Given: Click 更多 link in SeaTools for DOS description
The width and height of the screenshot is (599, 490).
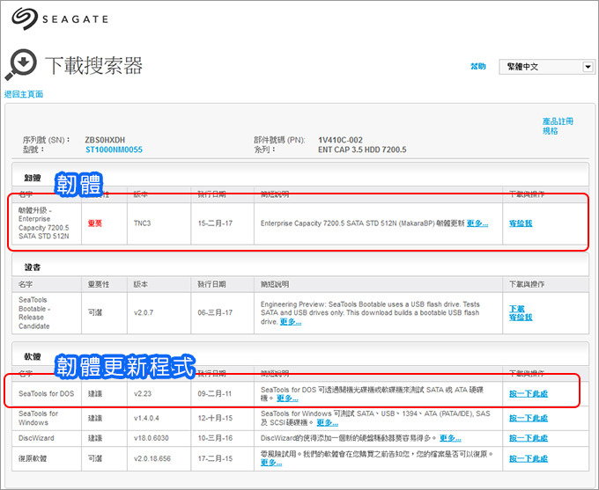Looking at the screenshot, I should [287, 399].
